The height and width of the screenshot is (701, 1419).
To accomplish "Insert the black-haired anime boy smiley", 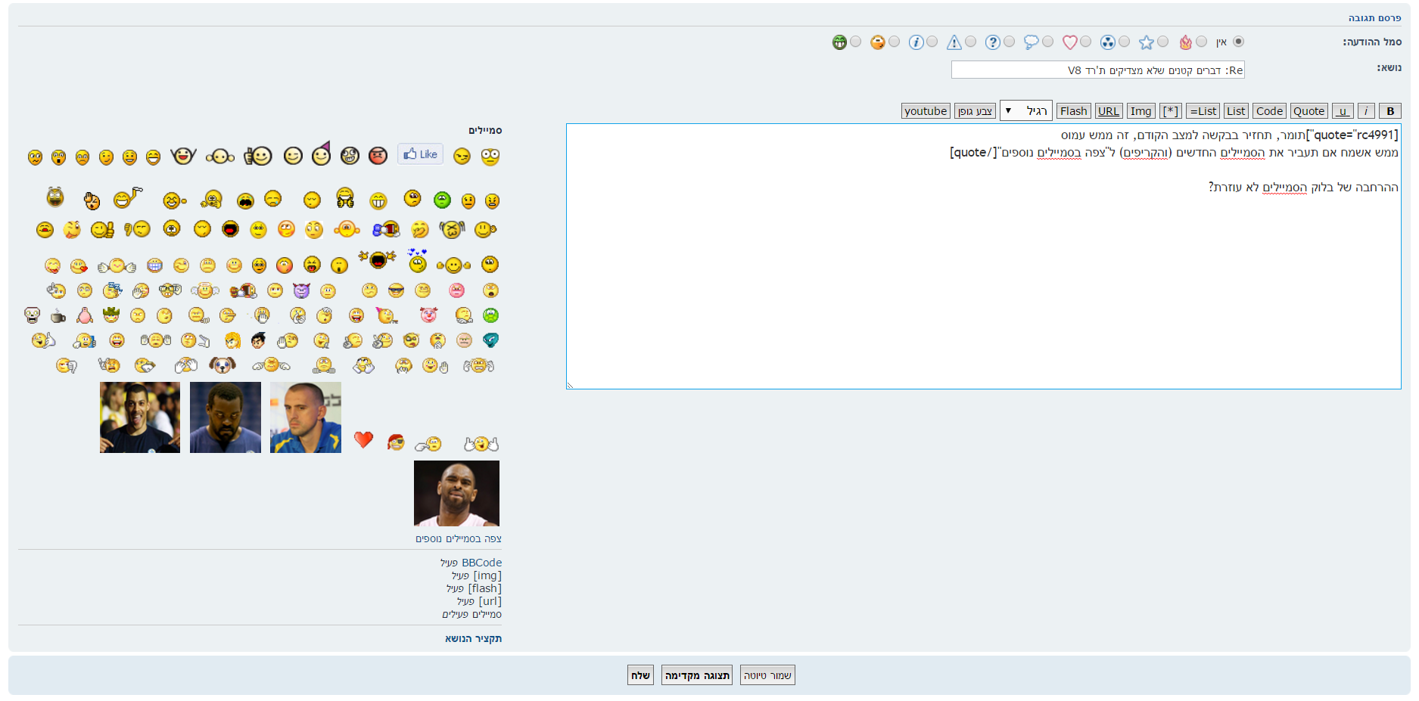I will (x=258, y=340).
